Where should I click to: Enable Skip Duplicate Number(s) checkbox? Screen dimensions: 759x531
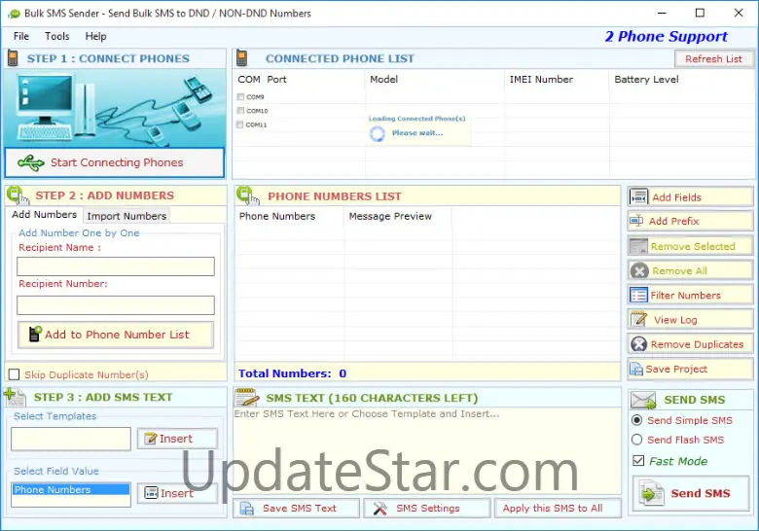click(x=15, y=374)
